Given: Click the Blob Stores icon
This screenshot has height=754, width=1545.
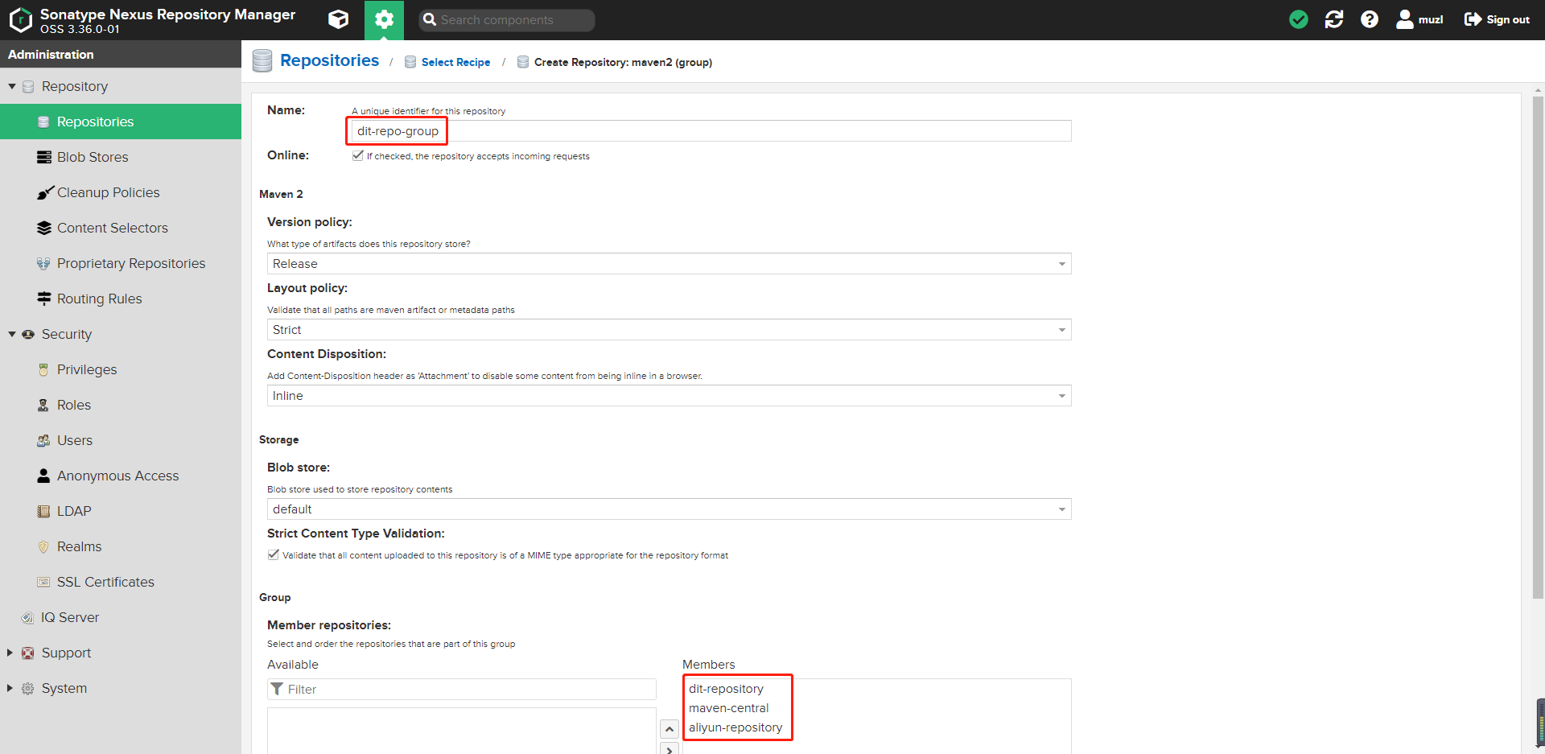Looking at the screenshot, I should point(44,157).
